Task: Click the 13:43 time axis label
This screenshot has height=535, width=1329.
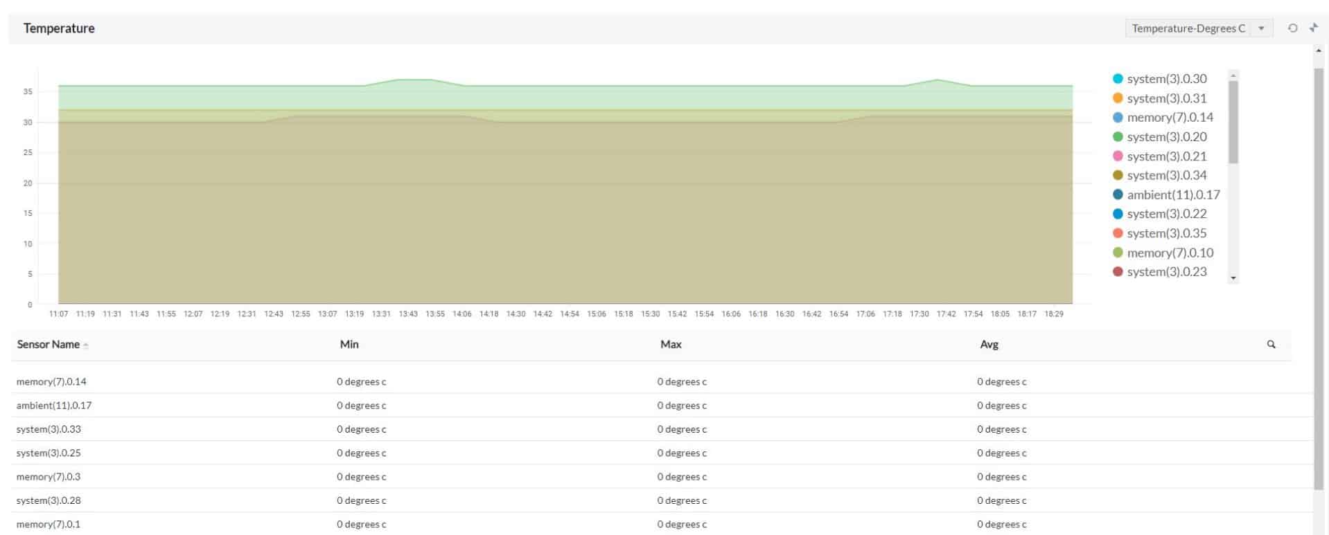Action: [408, 314]
